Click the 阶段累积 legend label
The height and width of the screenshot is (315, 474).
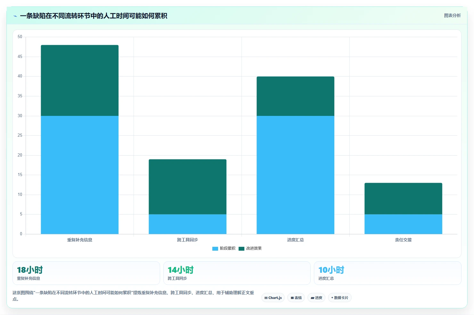click(x=227, y=248)
